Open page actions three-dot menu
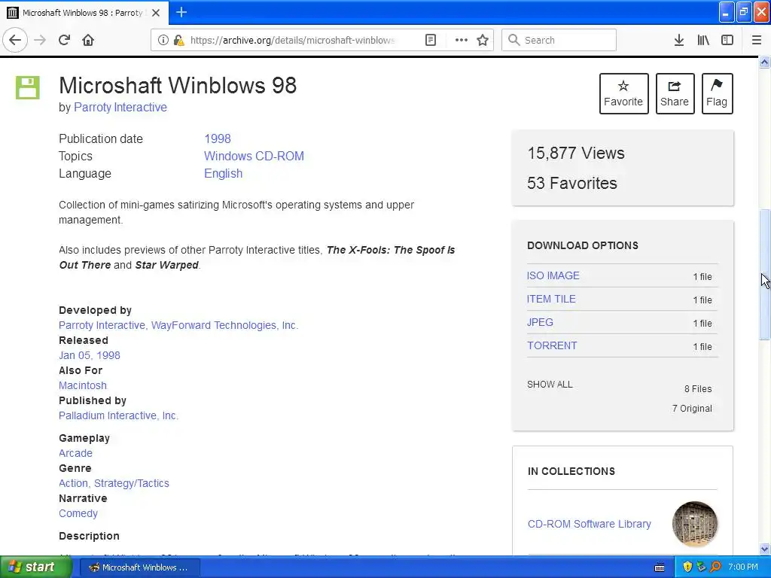The height and width of the screenshot is (578, 771). point(462,40)
